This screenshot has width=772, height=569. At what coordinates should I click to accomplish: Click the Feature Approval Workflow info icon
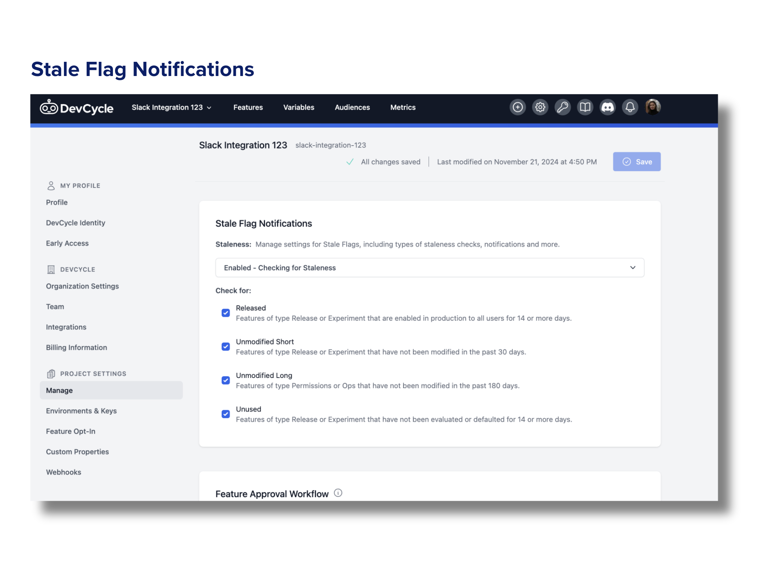click(338, 493)
